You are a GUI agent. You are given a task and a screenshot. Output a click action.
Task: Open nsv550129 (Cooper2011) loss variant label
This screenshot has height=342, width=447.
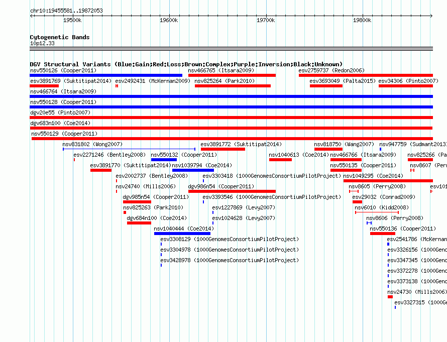64,134
